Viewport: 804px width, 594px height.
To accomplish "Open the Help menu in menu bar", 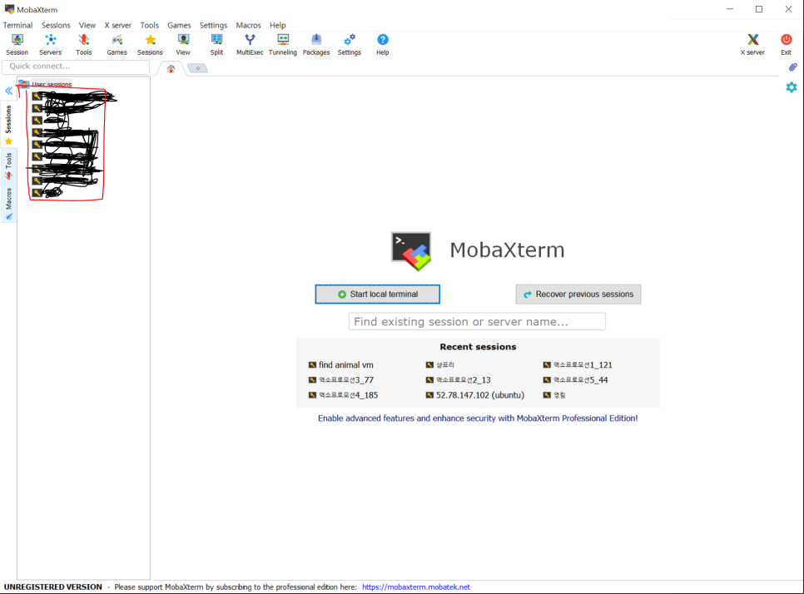I will tap(277, 25).
